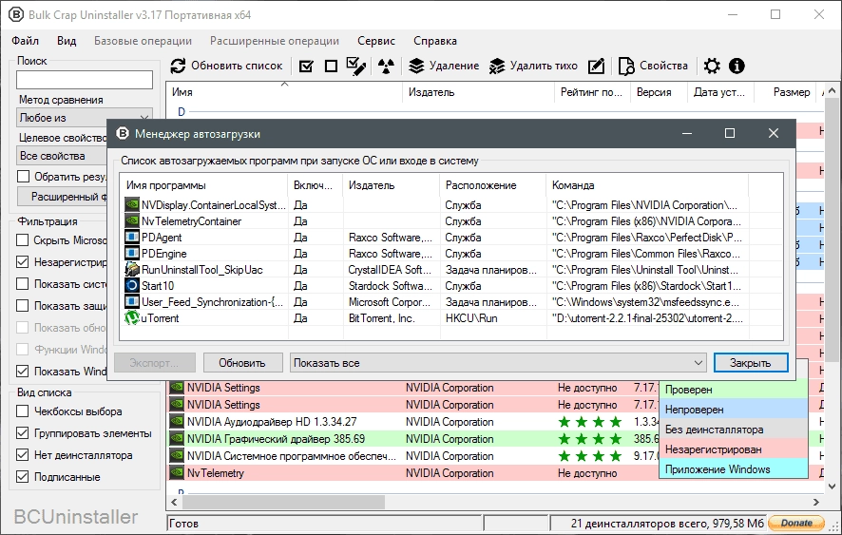The height and width of the screenshot is (535, 842).
Task: Toggle Показать защищённые checkbox
Action: 23,306
